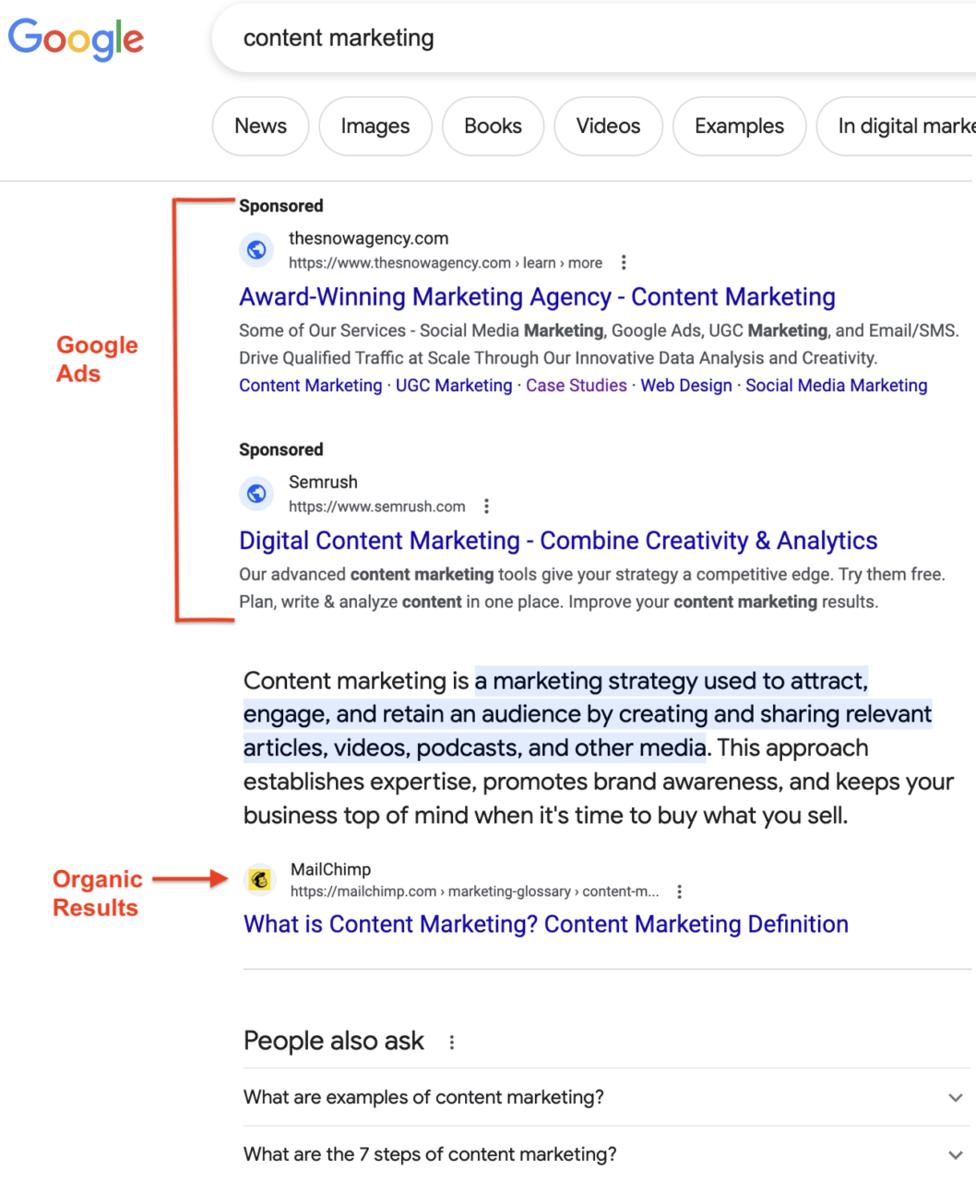The width and height of the screenshot is (976, 1181).
Task: Click the first "Sponsored" label above thesnowagency.com
Action: [280, 206]
